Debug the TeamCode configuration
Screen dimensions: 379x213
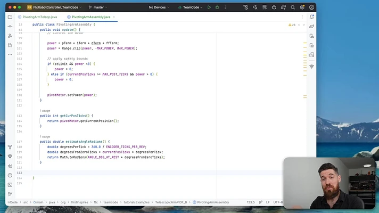pyautogui.click(x=217, y=7)
